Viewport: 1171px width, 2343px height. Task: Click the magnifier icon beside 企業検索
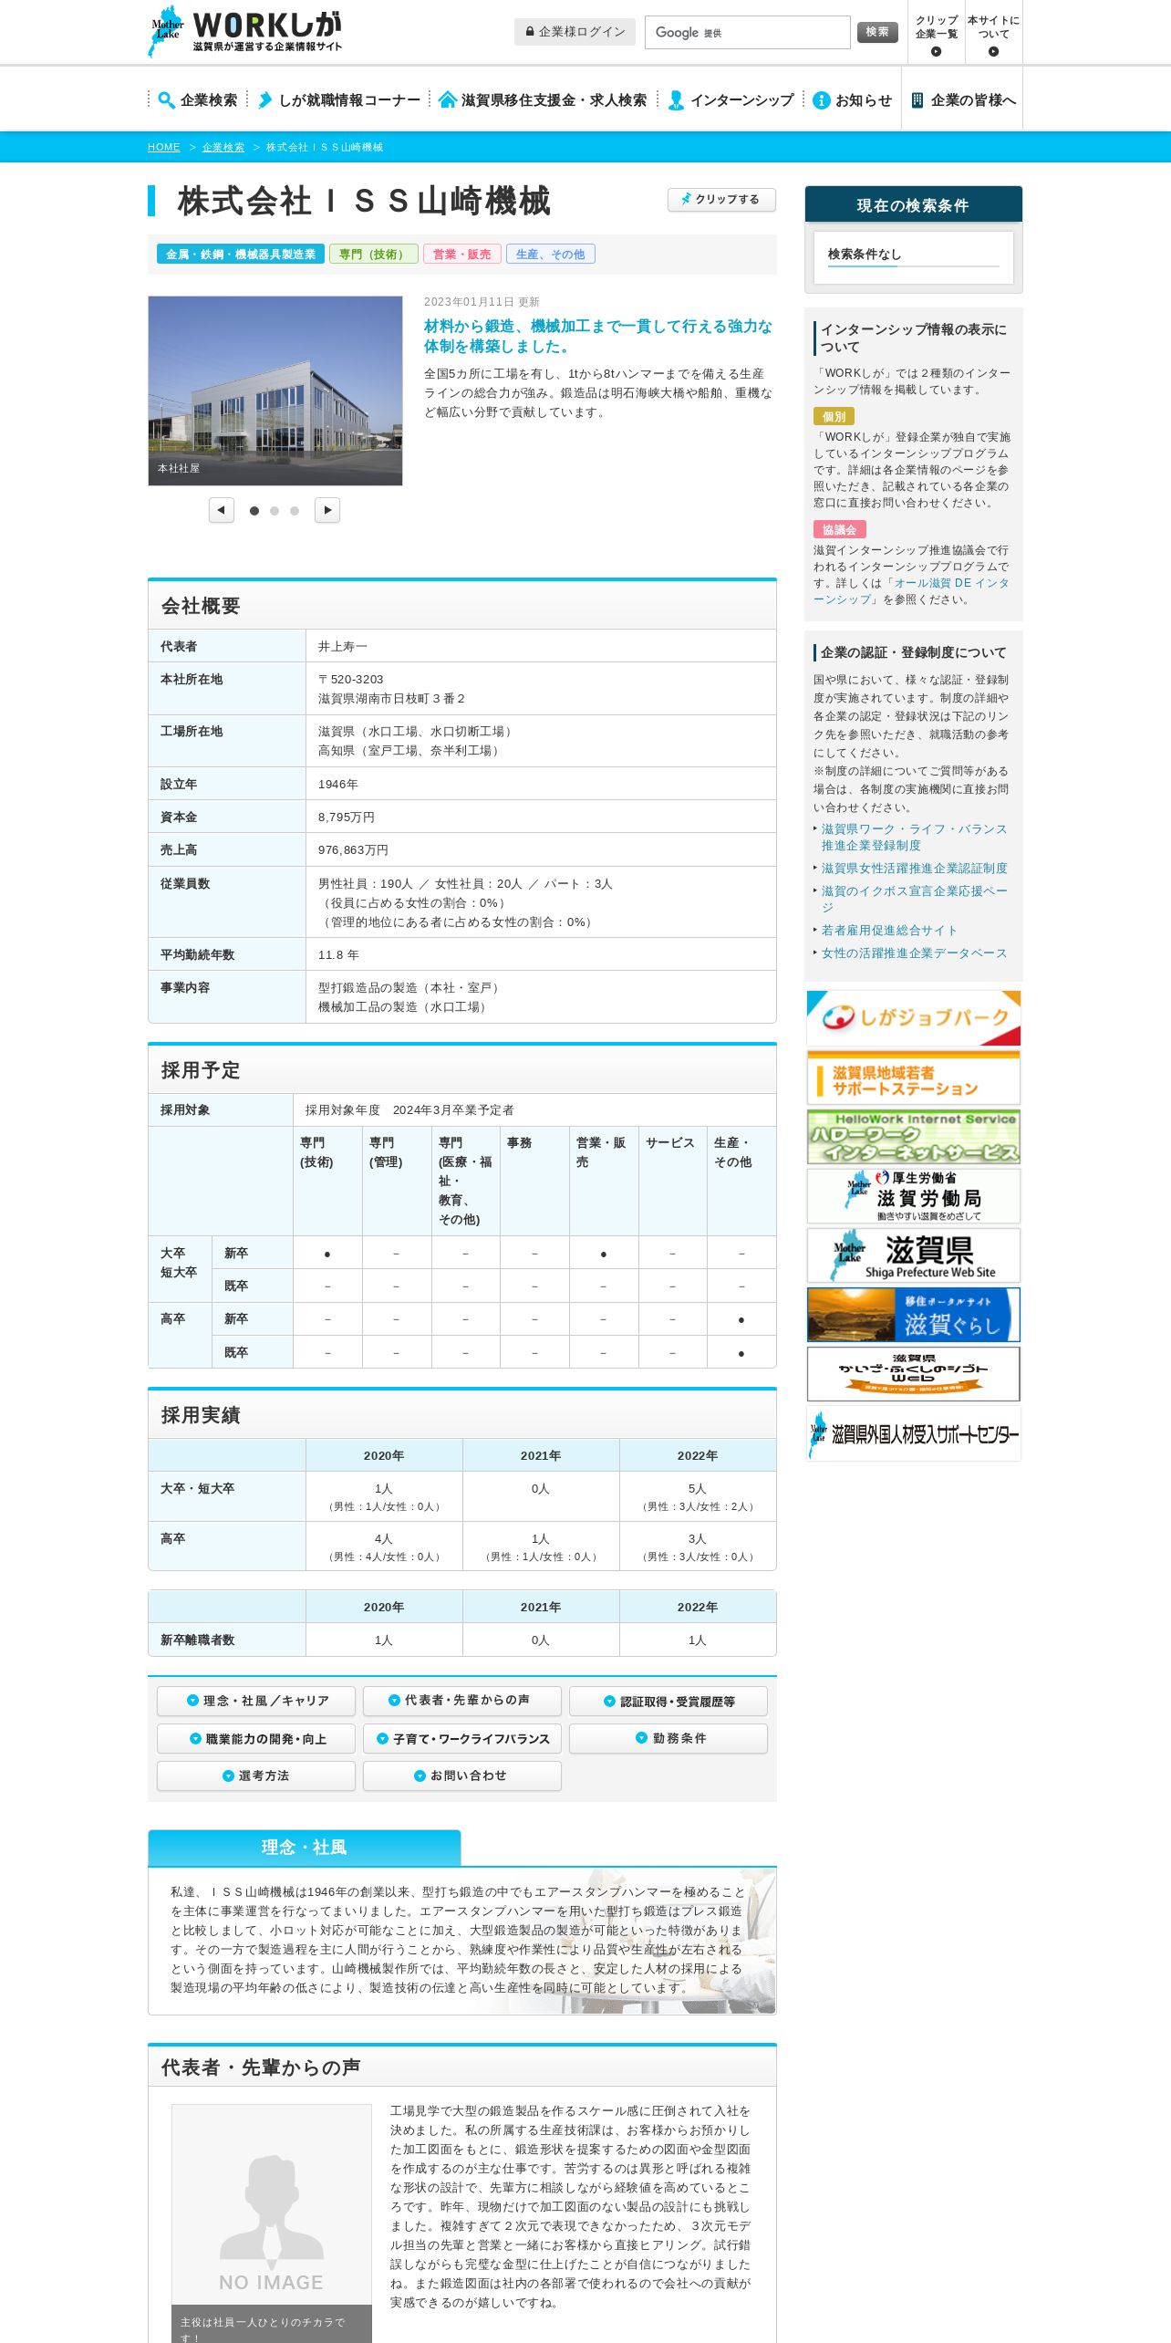(x=166, y=100)
